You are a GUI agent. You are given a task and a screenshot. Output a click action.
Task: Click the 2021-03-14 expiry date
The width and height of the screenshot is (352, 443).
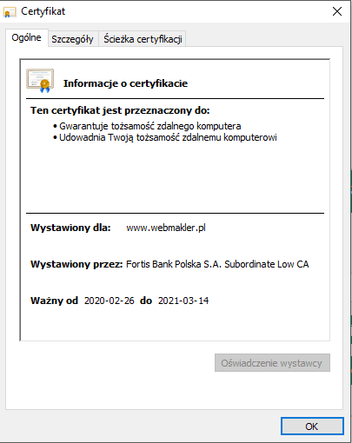pos(183,301)
